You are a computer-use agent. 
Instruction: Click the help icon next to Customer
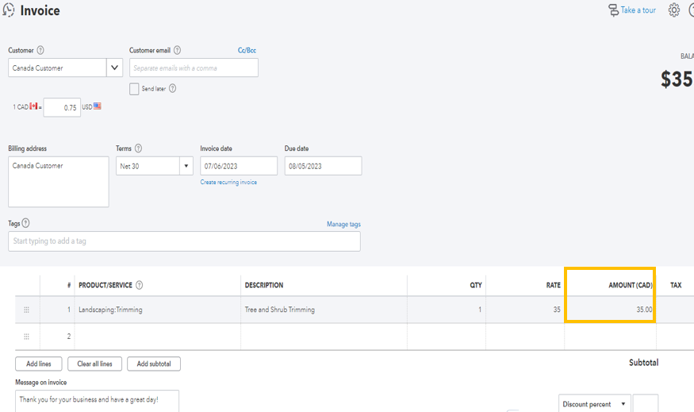pos(40,51)
